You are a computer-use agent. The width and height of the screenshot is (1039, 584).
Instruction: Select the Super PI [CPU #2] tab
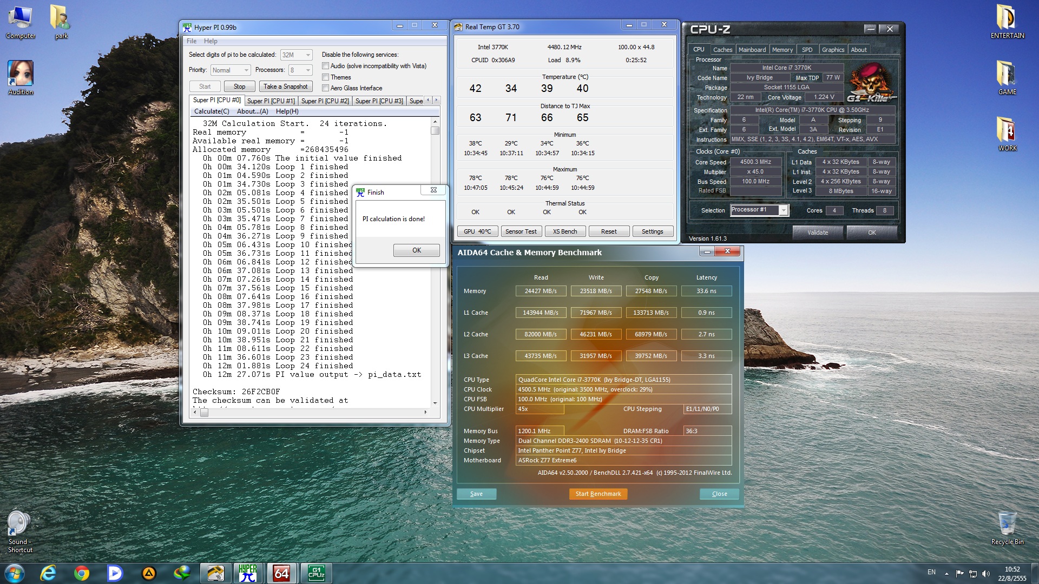click(x=325, y=101)
